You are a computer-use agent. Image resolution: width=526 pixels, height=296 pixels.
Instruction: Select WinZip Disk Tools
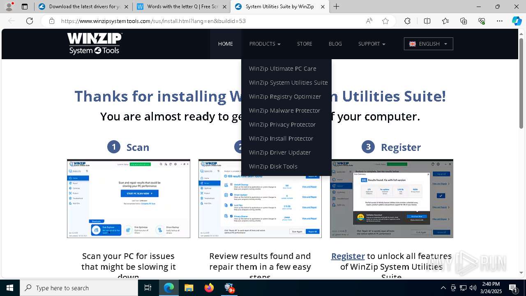(273, 166)
